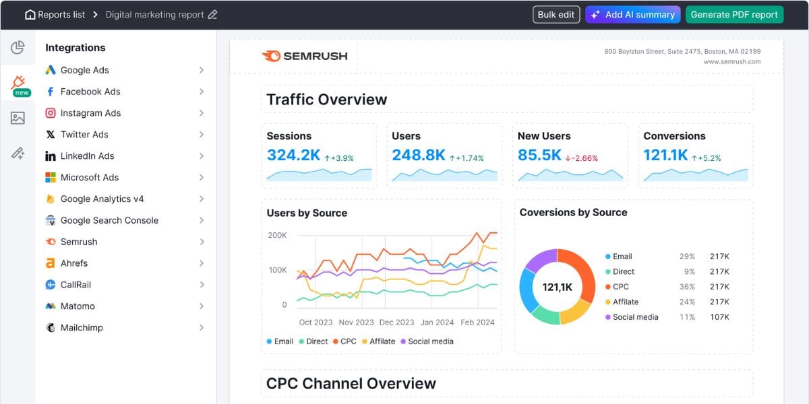809x404 pixels.
Task: Expand the Microsoft Ads chevron
Action: tap(202, 178)
